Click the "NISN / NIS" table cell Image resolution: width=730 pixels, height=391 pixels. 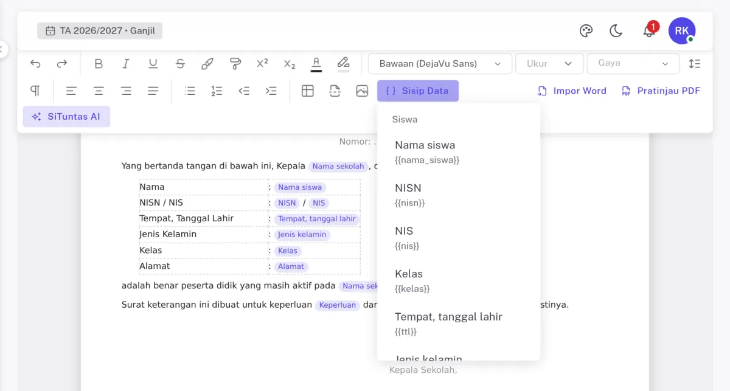[x=203, y=202]
